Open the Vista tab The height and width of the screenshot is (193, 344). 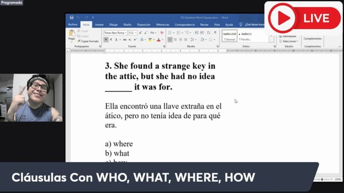[x=217, y=25]
